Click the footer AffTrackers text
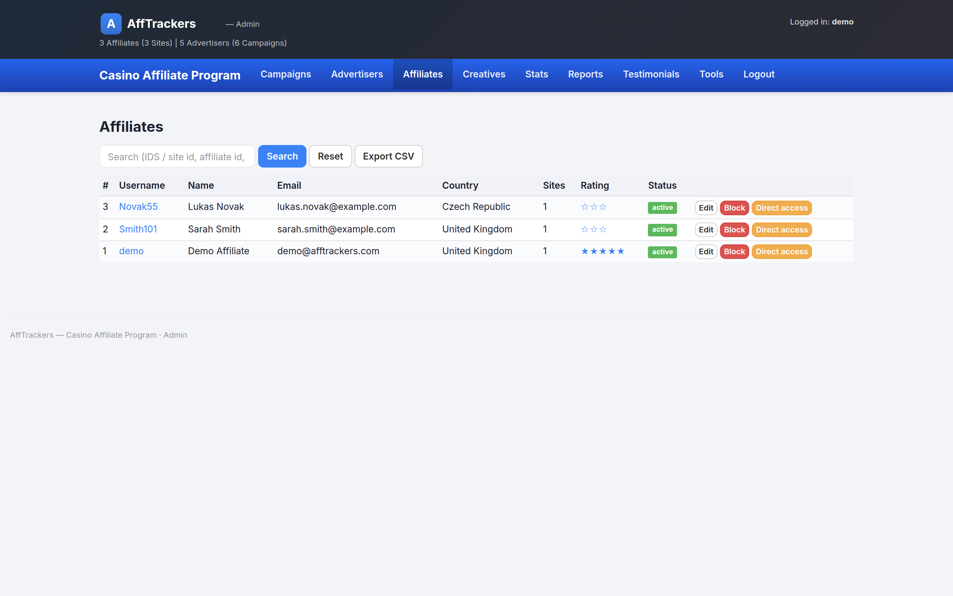The height and width of the screenshot is (596, 953). pos(99,335)
